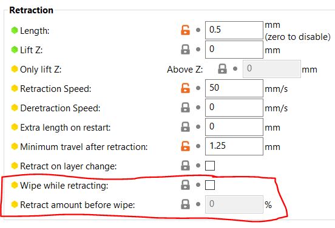Click the reset dot next to Length field
The image size is (335, 228).
pos(198,30)
